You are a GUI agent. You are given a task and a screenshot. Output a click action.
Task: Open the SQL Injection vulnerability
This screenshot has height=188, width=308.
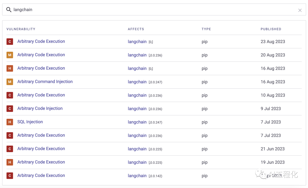click(x=30, y=122)
